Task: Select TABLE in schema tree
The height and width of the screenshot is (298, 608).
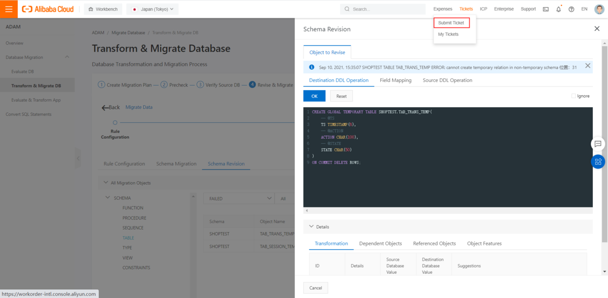Action: click(x=128, y=238)
